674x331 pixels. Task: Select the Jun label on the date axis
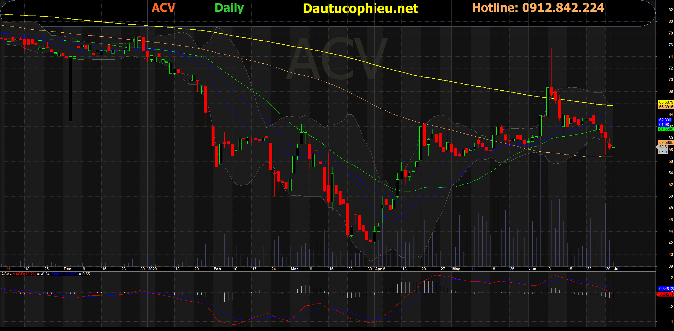[x=533, y=269]
